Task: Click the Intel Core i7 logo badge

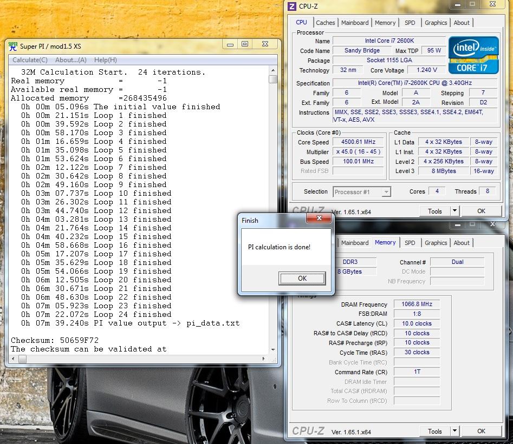Action: (473, 55)
